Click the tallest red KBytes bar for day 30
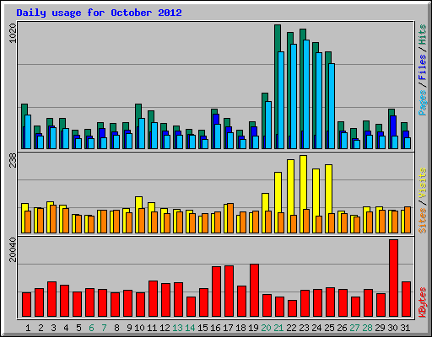The image size is (432, 337). point(393,278)
